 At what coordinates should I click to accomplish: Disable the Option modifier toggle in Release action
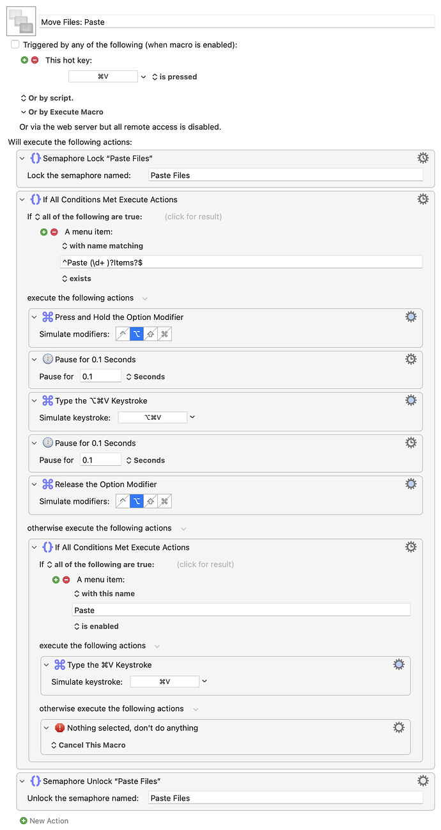(x=136, y=501)
